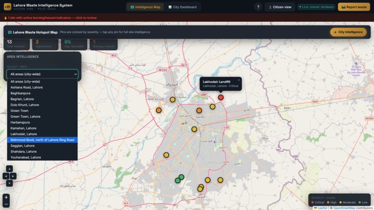The height and width of the screenshot is (210, 374).
Task: Click the red Lakhodair Landfill critical pin
Action: click(221, 97)
